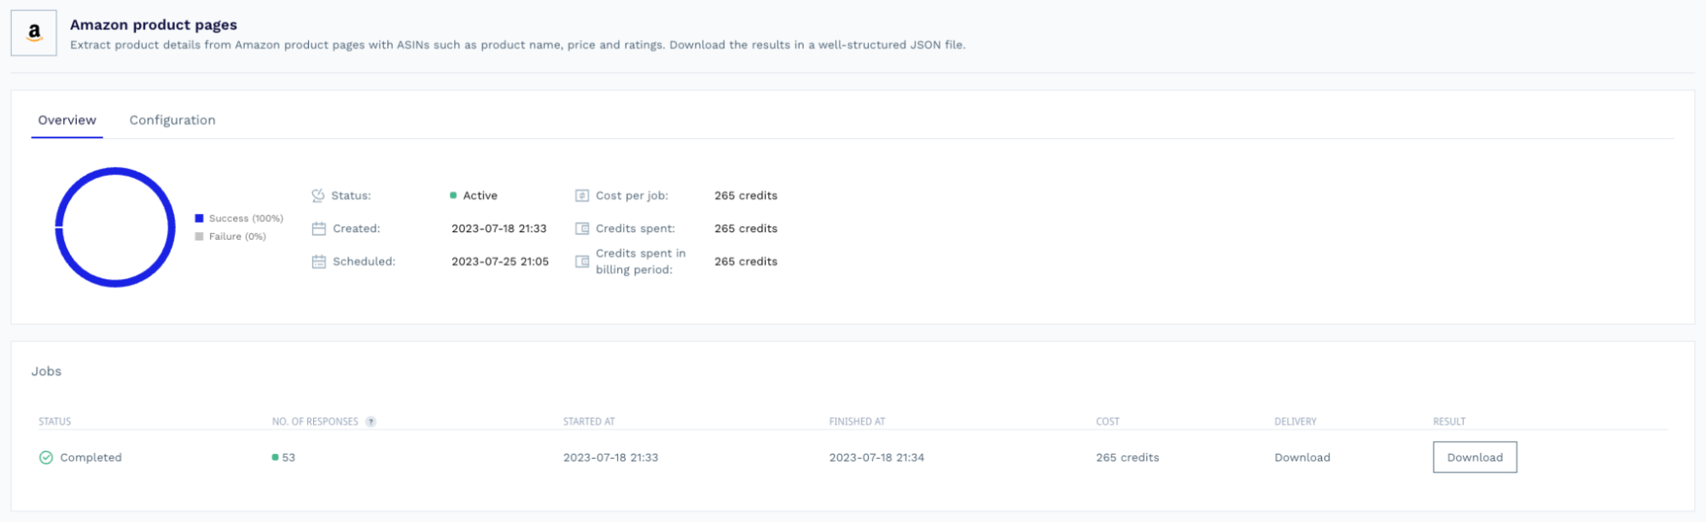Click the finished at 2023-07-18 21:34 cell
1706x522 pixels.
(x=876, y=458)
